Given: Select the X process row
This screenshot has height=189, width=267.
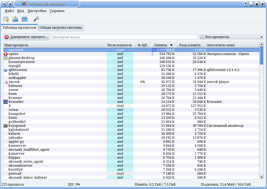Looking at the screenshot, I should (x=131, y=106).
